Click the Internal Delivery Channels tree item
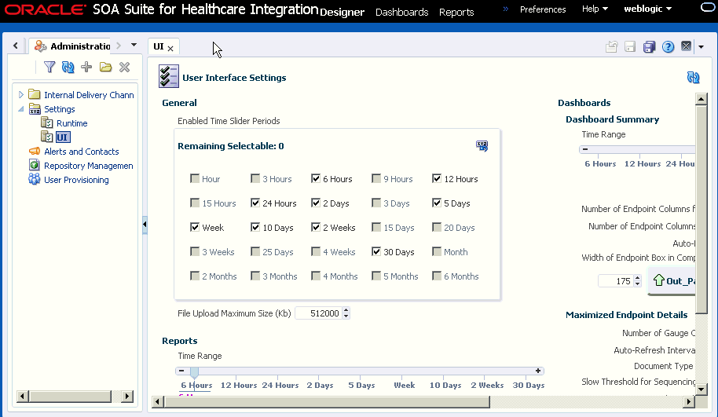 [89, 95]
